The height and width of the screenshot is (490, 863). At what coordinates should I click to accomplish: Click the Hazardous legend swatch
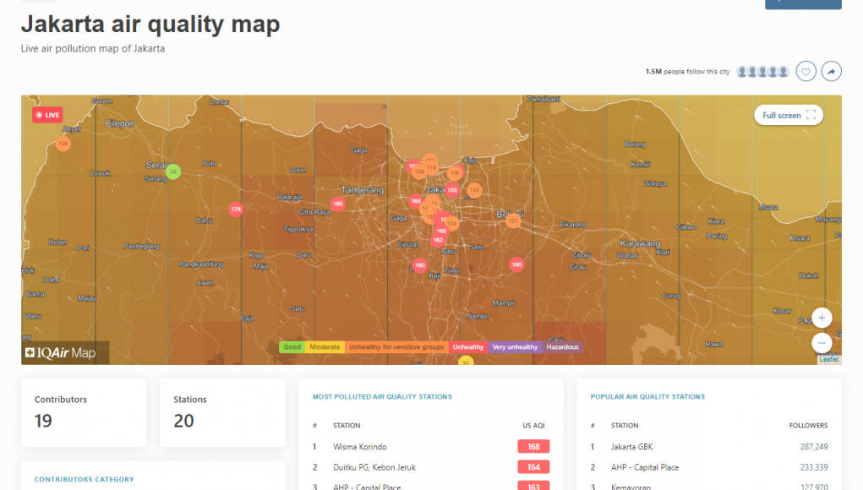point(562,347)
